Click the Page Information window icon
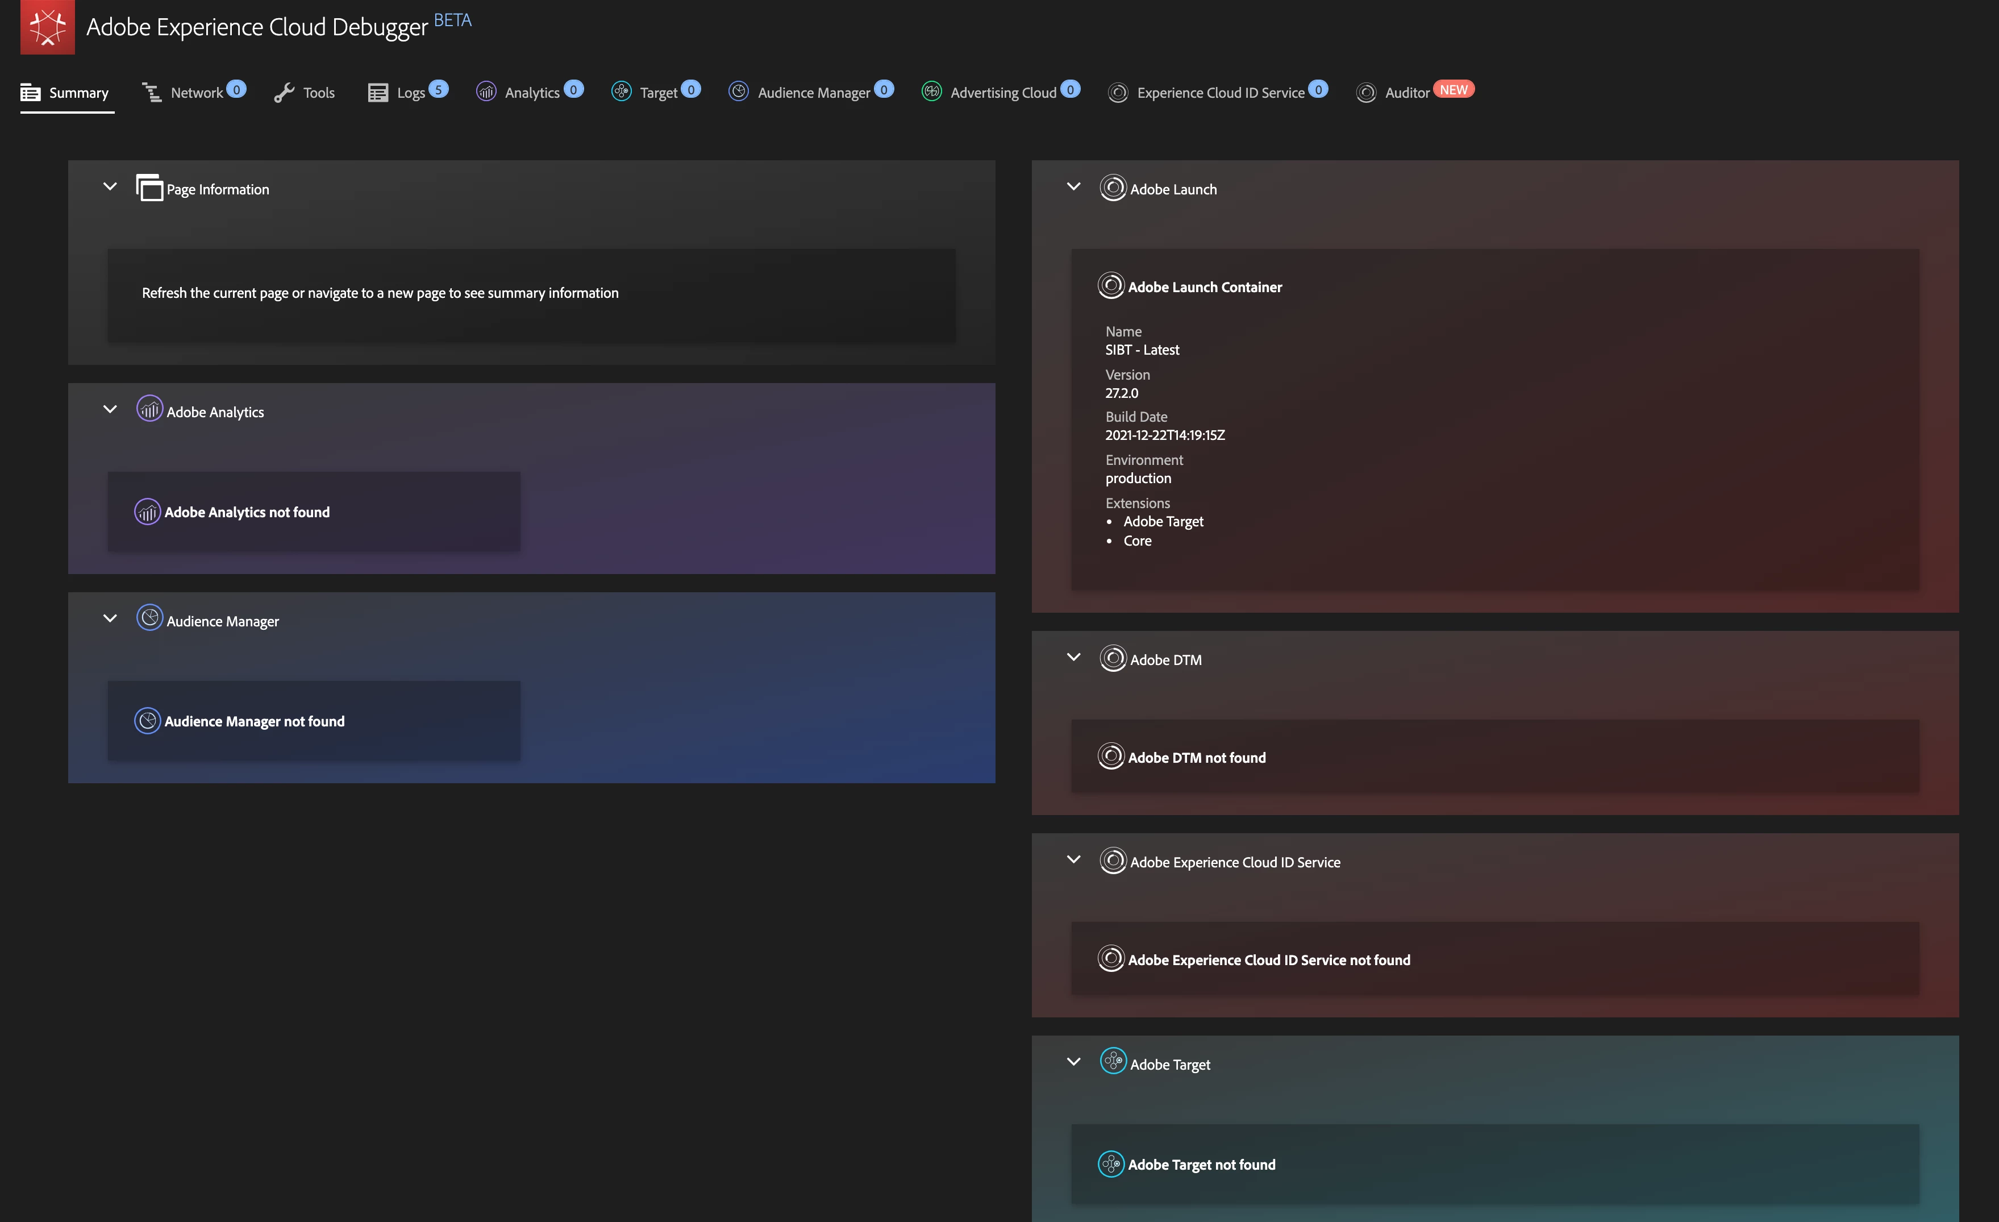The height and width of the screenshot is (1222, 1999). coord(149,188)
